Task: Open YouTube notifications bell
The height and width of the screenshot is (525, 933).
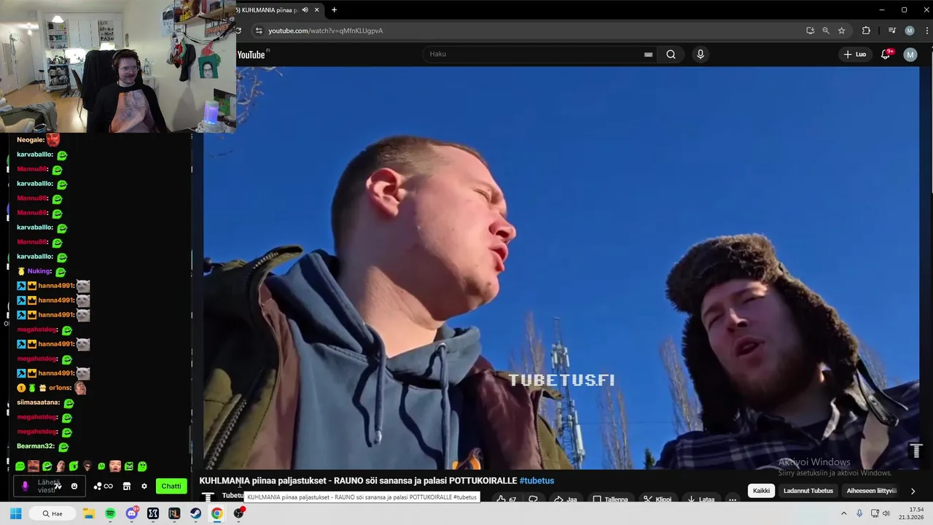Action: point(886,54)
